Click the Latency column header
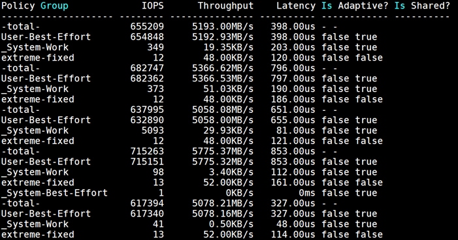The height and width of the screenshot is (240, 458). (x=296, y=6)
